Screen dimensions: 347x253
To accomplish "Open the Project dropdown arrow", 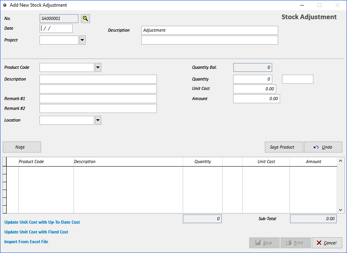I will 82,40.
